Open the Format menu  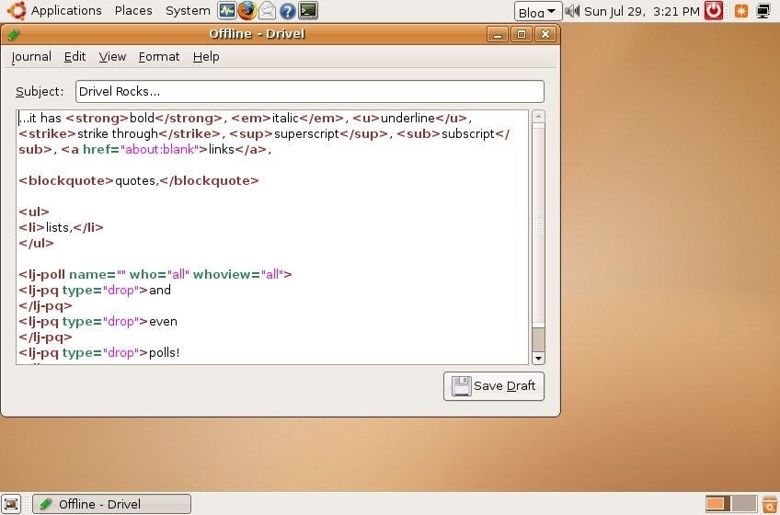pos(159,57)
